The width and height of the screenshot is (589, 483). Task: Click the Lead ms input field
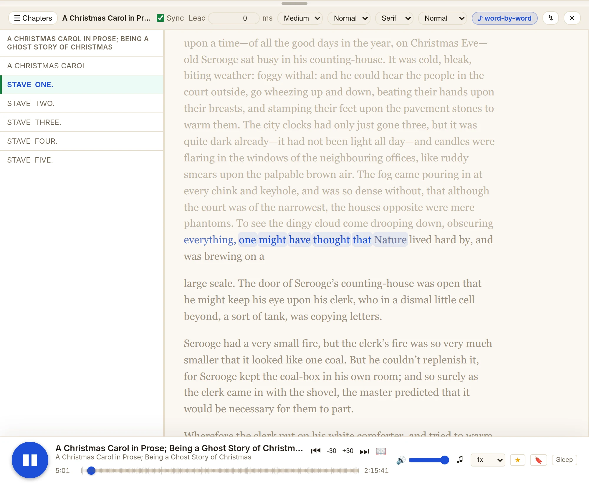(x=234, y=18)
